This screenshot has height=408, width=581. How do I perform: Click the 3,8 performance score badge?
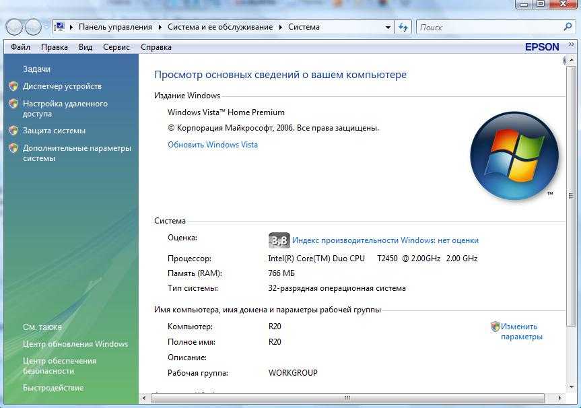click(x=279, y=240)
